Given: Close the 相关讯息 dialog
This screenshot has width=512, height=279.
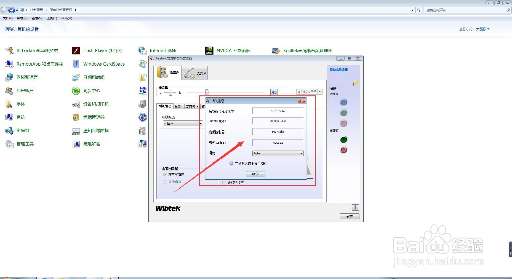Looking at the screenshot, I should (x=301, y=101).
